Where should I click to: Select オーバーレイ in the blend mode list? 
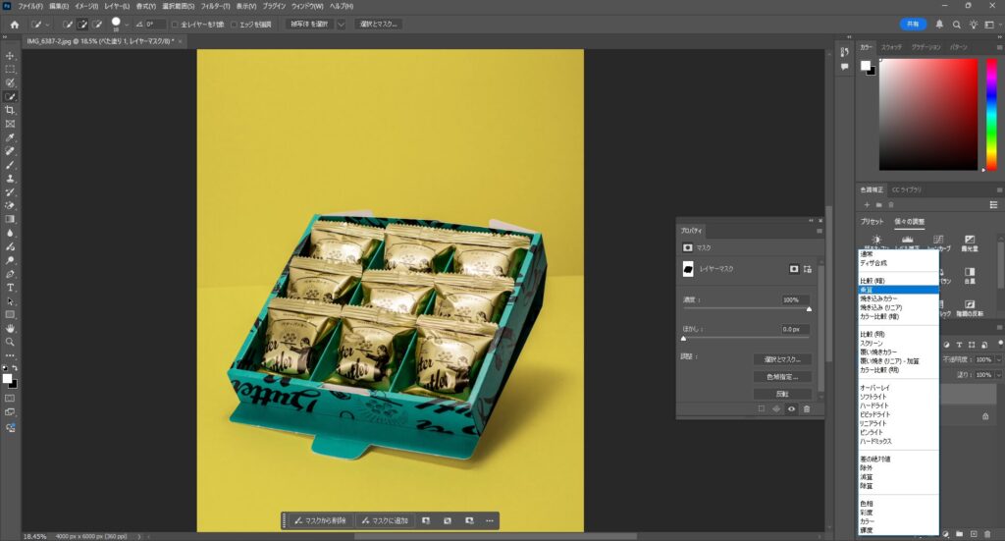[899, 388]
